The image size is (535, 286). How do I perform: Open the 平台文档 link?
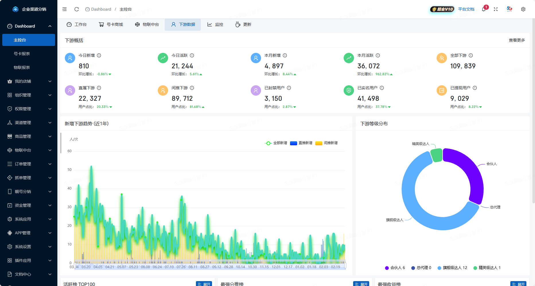click(x=466, y=9)
